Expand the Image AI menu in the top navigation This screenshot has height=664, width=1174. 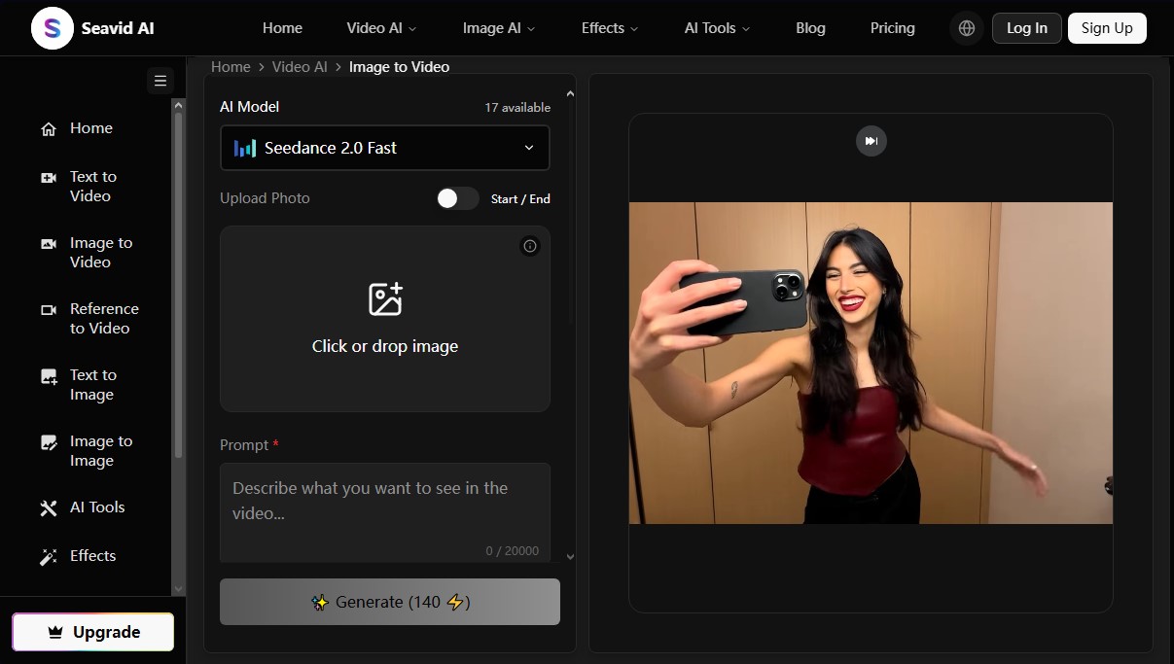click(499, 28)
